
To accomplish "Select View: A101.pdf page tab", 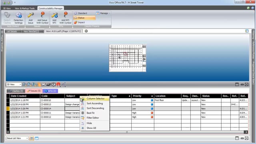I will tap(63, 31).
